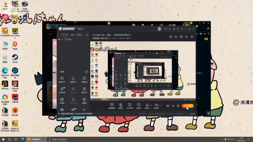Click 650 coin balance in League client
Viewport: 253px width, 142px height.
click(172, 25)
